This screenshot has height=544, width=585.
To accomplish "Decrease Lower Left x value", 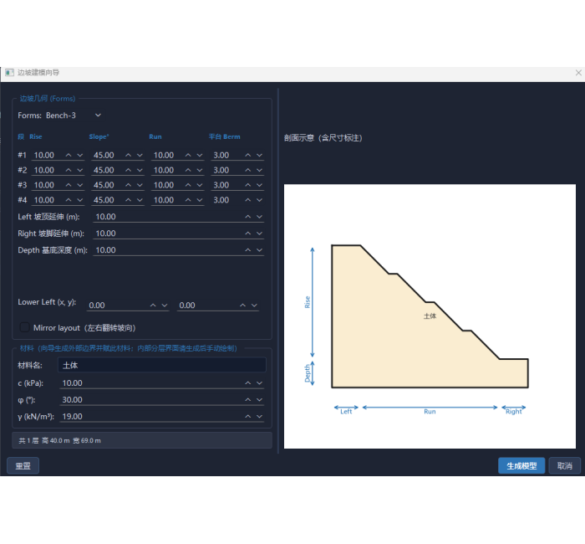I will pyautogui.click(x=165, y=305).
